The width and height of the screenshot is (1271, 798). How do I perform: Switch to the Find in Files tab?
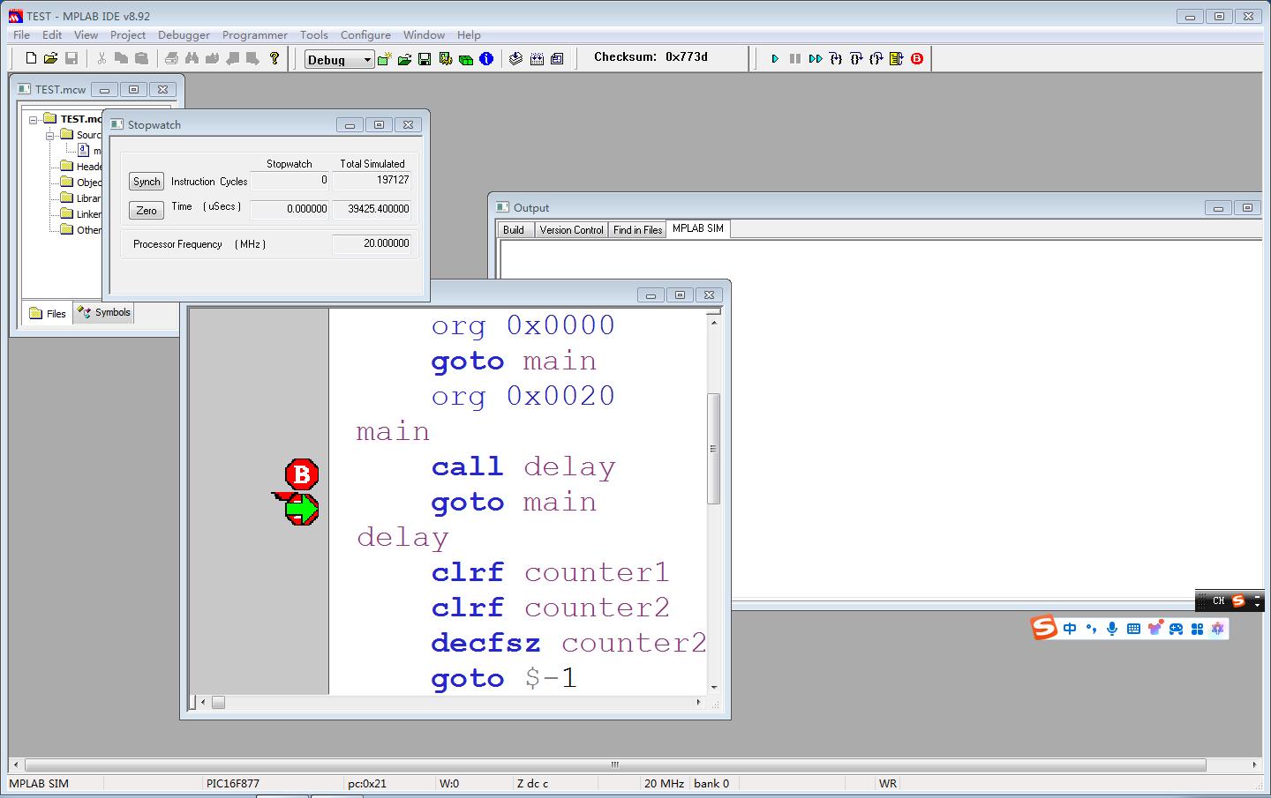[637, 229]
